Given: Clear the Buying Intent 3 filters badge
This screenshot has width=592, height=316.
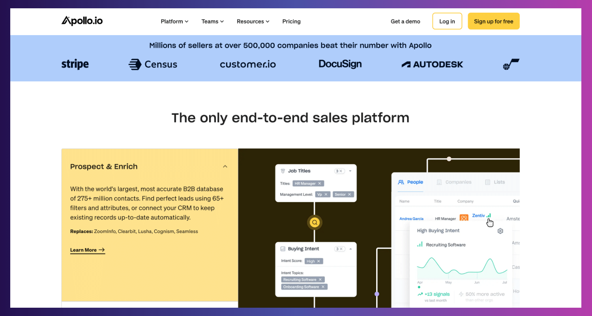Looking at the screenshot, I should point(339,249).
